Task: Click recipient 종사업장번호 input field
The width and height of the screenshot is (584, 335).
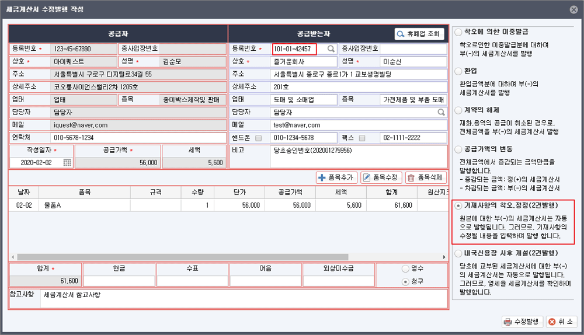Action: pyautogui.click(x=413, y=49)
